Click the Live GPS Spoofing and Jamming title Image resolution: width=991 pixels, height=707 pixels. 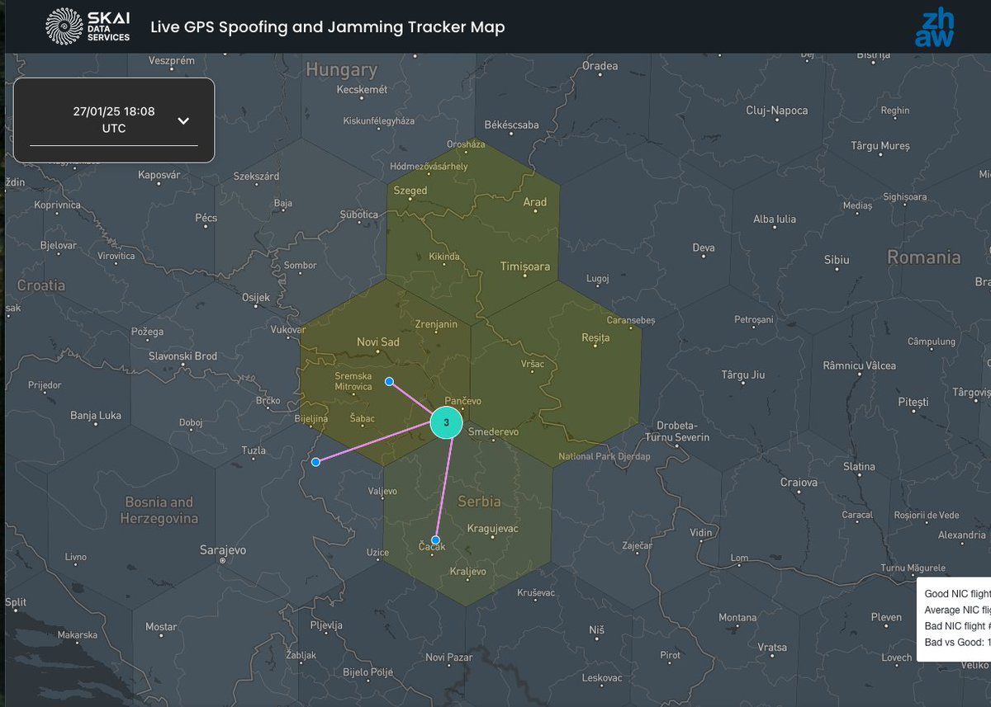coord(327,26)
